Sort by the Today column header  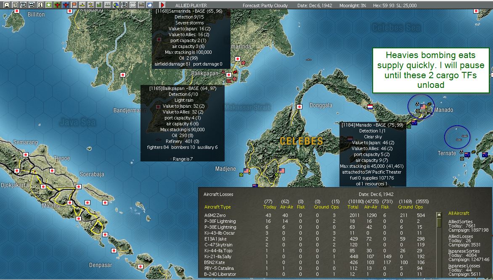coord(270,207)
